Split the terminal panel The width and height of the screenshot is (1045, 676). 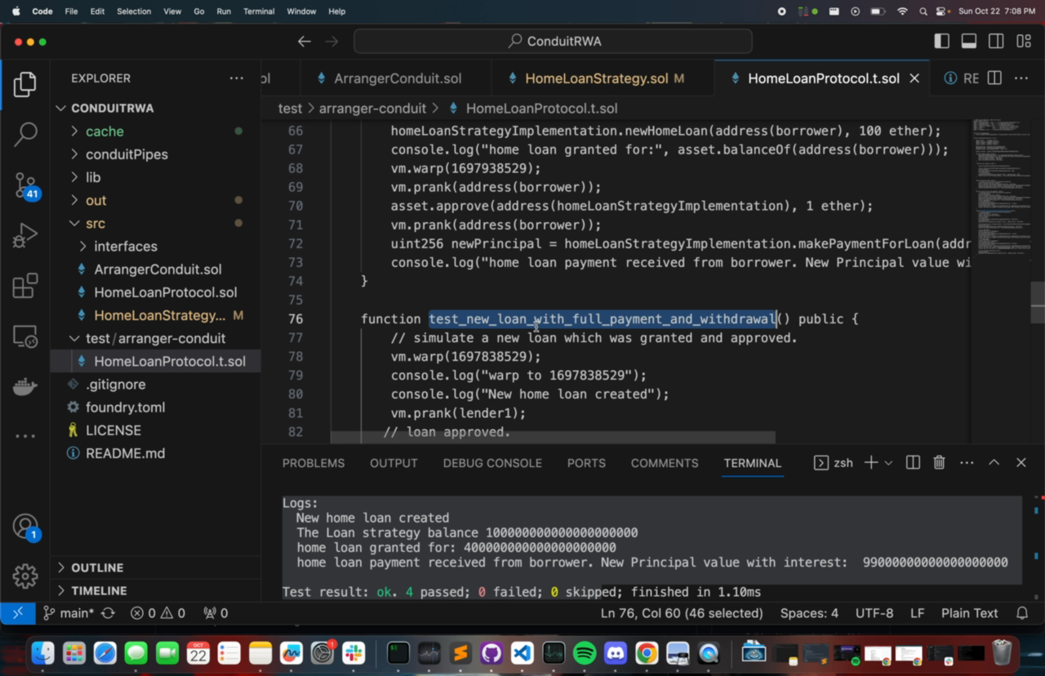(913, 463)
